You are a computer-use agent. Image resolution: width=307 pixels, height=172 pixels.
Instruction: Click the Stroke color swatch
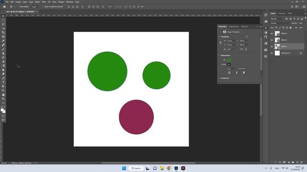tap(229, 64)
